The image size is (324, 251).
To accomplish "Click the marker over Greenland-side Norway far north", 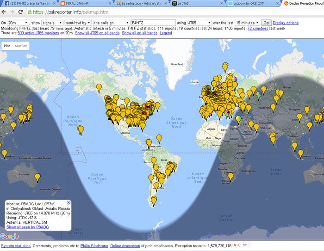I will (225, 67).
